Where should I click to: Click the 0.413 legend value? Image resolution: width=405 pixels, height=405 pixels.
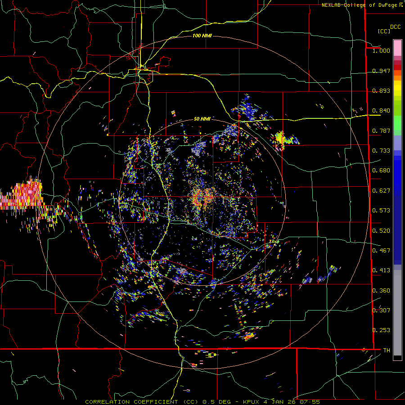click(x=381, y=270)
